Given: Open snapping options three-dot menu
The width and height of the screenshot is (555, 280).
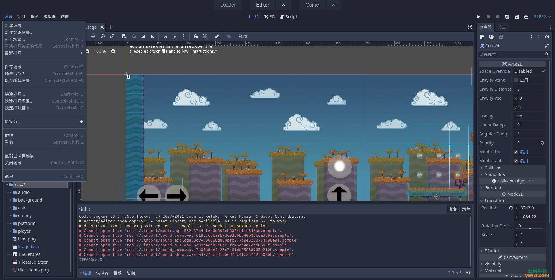Looking at the screenshot, I should [x=184, y=36].
